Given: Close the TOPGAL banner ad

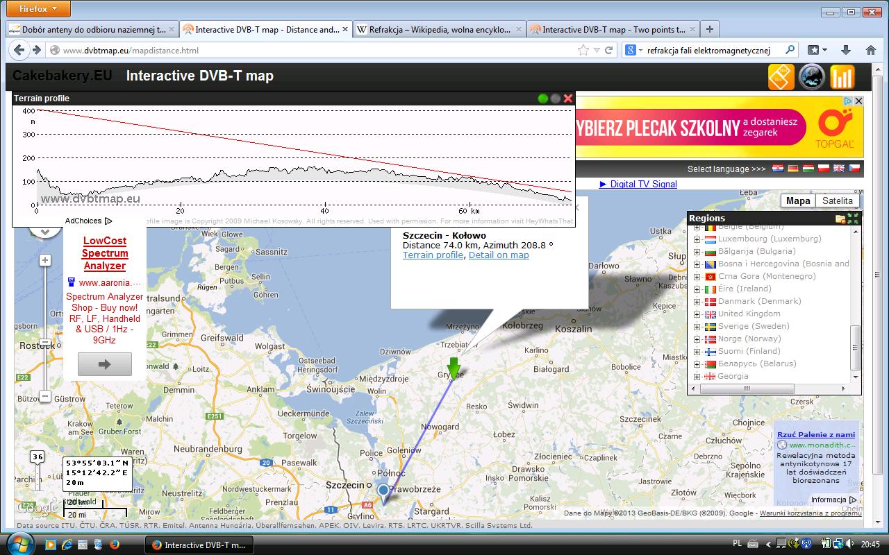Looking at the screenshot, I should coord(858,101).
